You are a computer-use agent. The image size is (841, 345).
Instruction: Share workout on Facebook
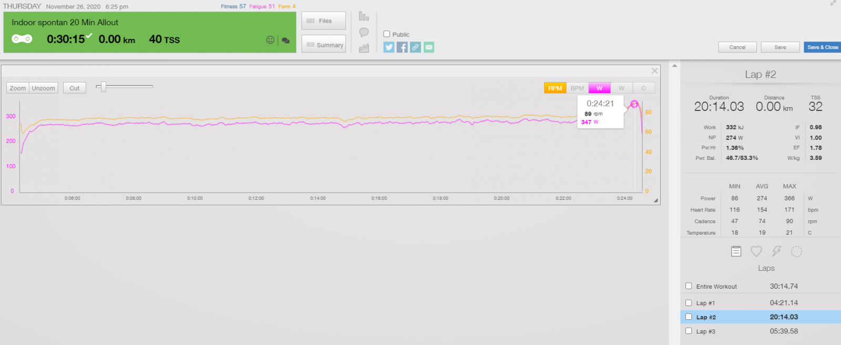pos(402,47)
